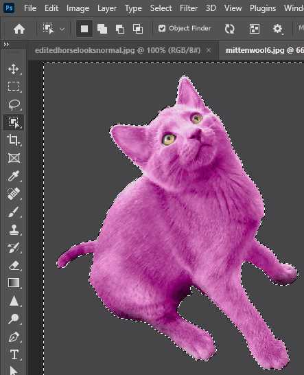Select the Crop tool
The height and width of the screenshot is (375, 304).
click(14, 140)
